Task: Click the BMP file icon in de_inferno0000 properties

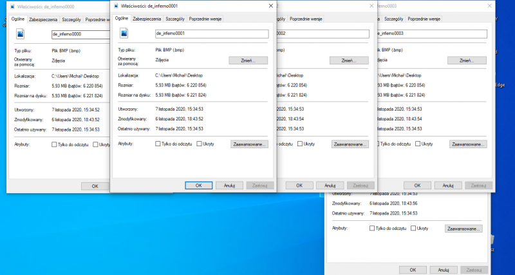Action: coord(19,33)
